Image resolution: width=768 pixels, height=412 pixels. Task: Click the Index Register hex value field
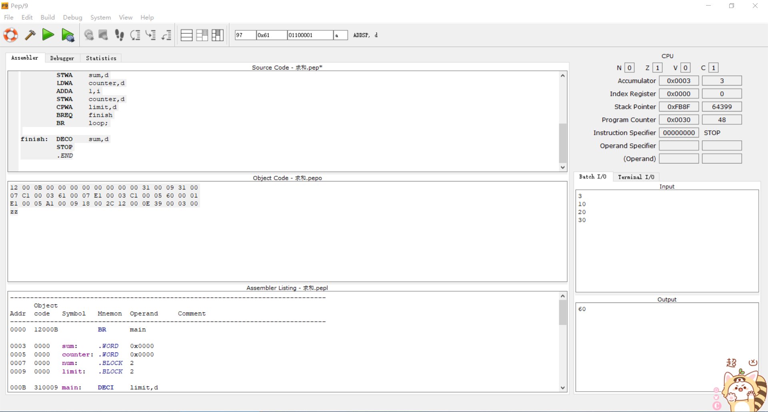pos(679,94)
